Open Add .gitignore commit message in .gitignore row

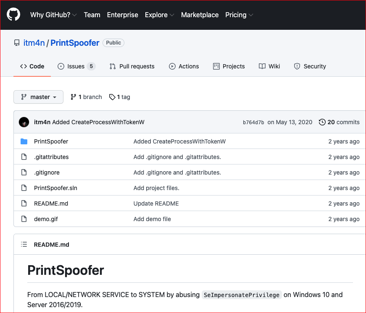(x=177, y=172)
